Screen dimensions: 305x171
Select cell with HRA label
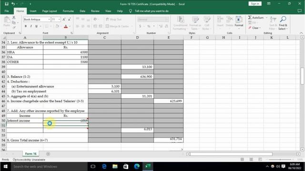pos(25,52)
